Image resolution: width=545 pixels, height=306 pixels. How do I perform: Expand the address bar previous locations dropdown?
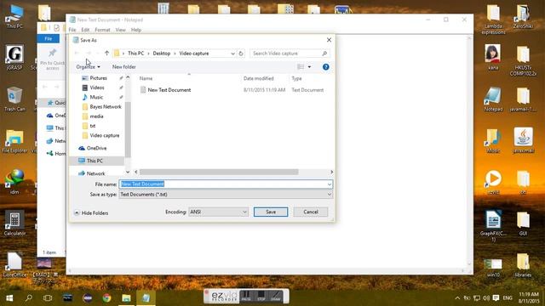click(232, 54)
